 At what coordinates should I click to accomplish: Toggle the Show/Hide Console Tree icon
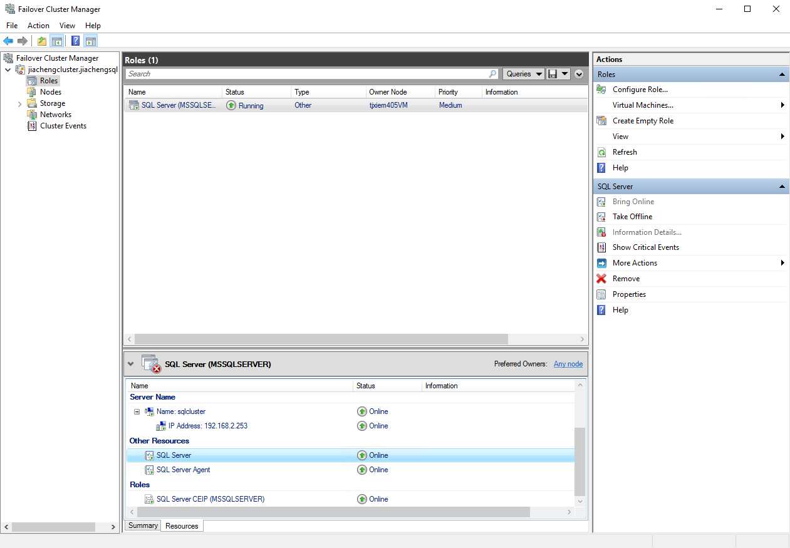point(56,41)
